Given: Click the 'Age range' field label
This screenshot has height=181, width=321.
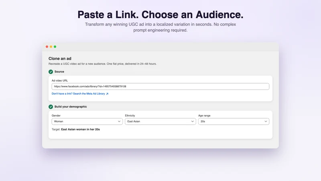Looking at the screenshot, I should (x=204, y=115).
